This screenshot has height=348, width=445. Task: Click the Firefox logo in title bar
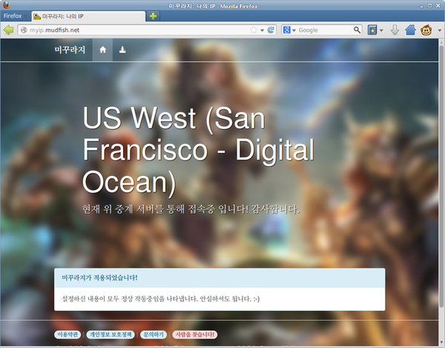[x=6, y=5]
